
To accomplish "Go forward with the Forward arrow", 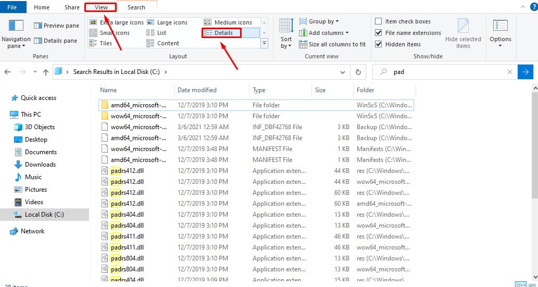I will click(22, 72).
